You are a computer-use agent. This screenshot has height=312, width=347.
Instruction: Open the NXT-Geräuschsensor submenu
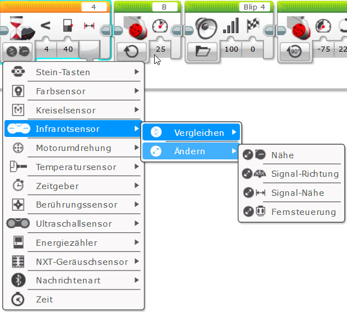point(73,261)
